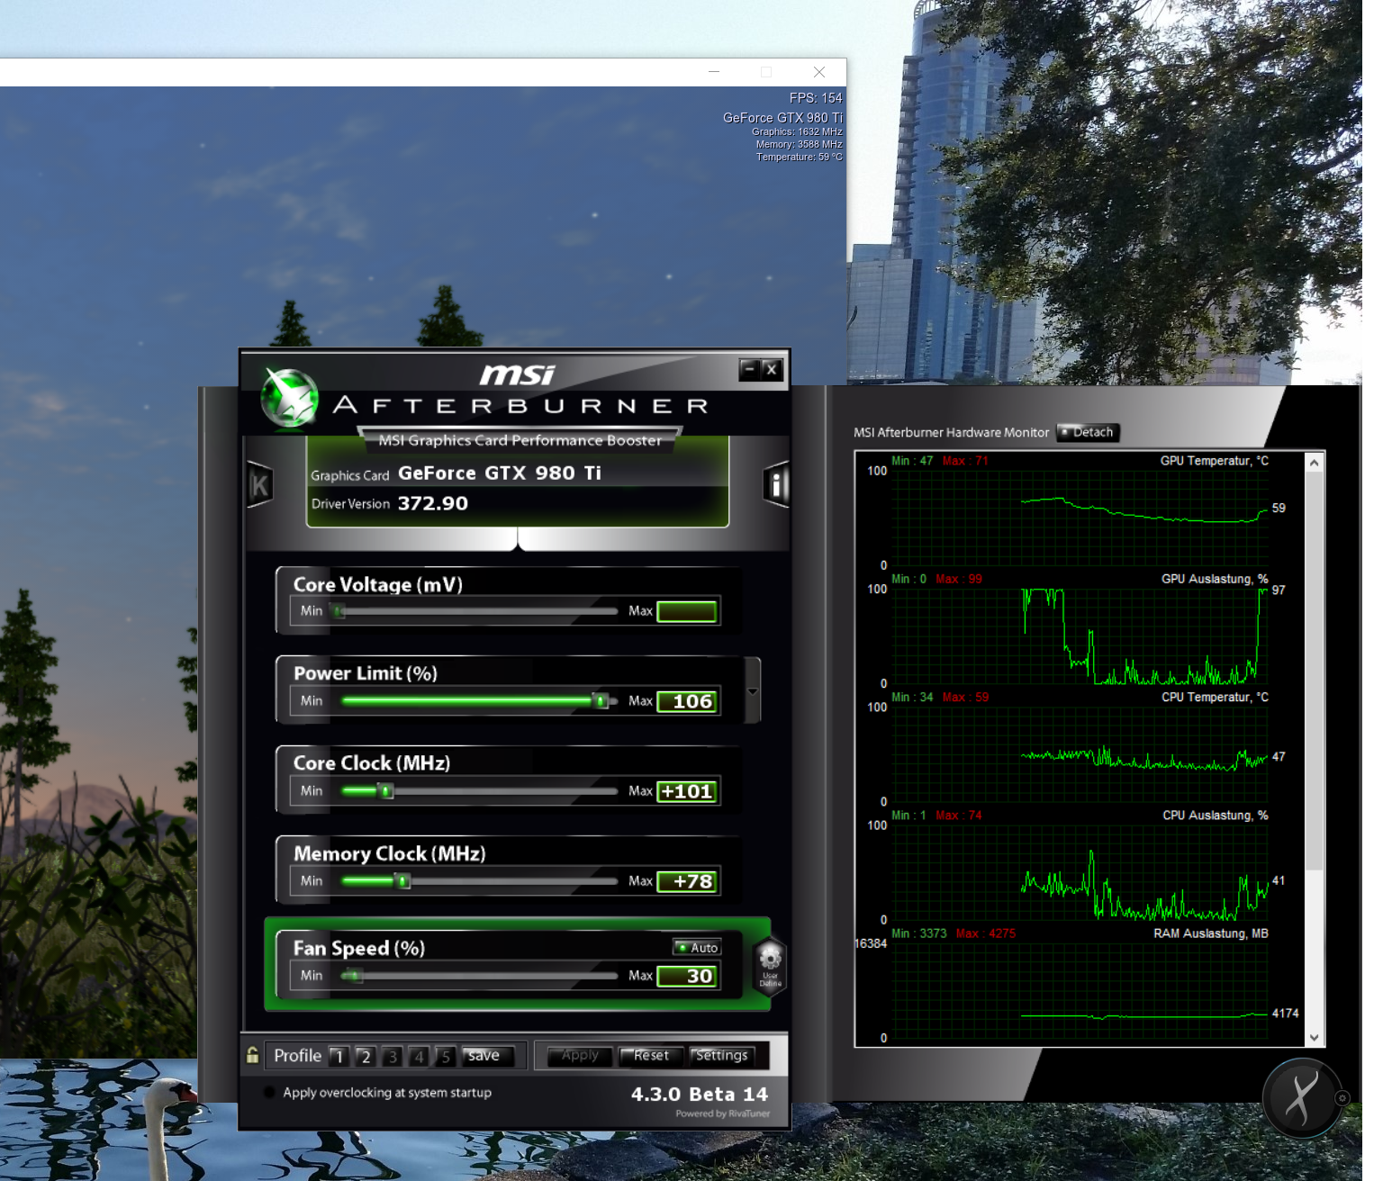This screenshot has width=1383, height=1181.
Task: Maximize the benchmark window
Action: [x=766, y=72]
